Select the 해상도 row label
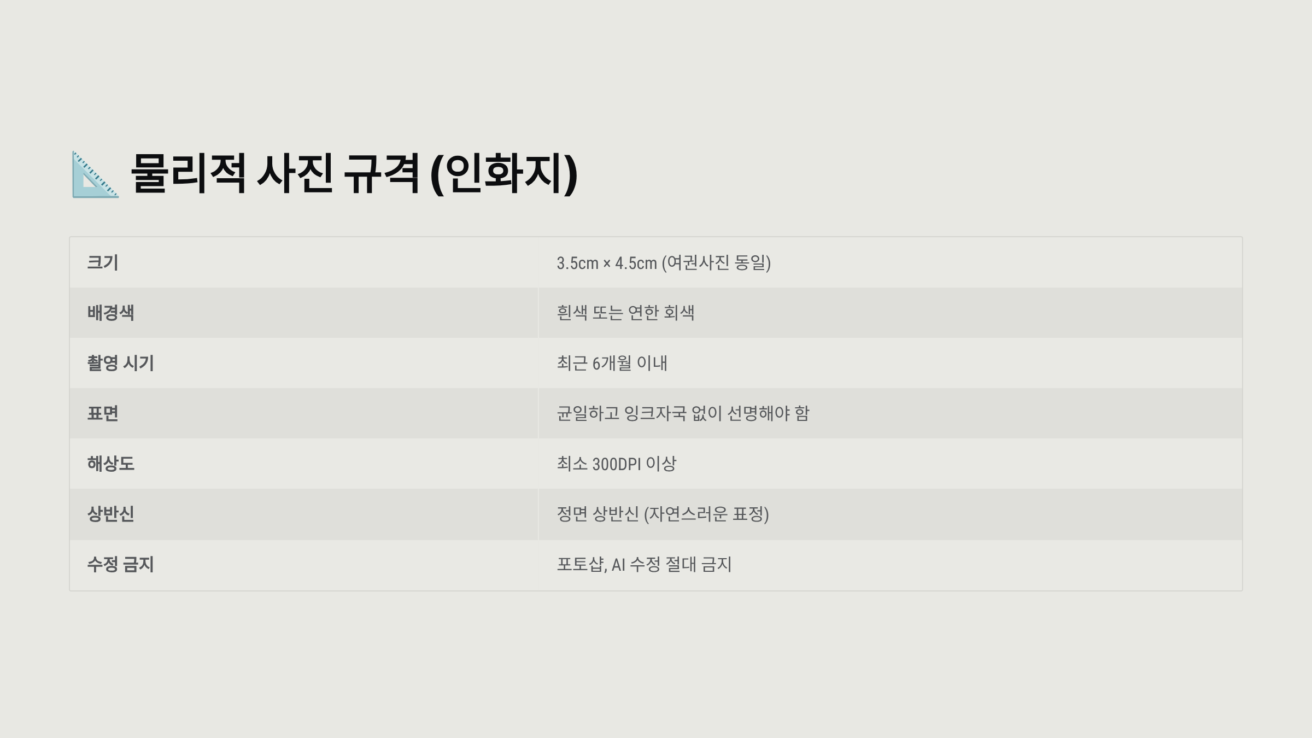The height and width of the screenshot is (738, 1312). click(x=110, y=464)
